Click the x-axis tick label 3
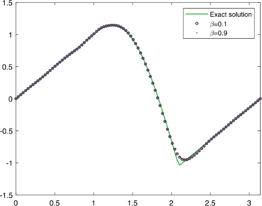Viewport: 262px width, 206px height. [249, 203]
